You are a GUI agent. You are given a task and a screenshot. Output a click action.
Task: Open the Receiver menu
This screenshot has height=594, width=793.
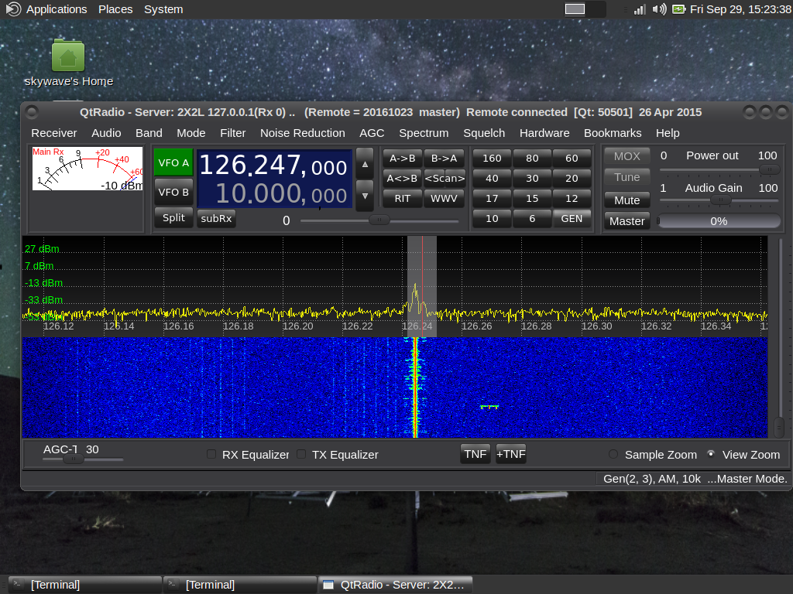pyautogui.click(x=54, y=133)
